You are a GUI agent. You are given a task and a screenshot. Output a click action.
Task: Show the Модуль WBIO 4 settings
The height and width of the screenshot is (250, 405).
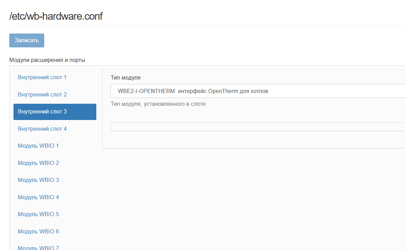(38, 197)
